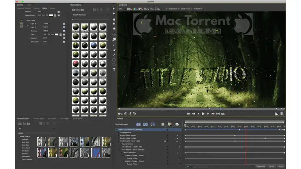The width and height of the screenshot is (301, 169).
Task: Expand the Transformations row under Scene
Action: tap(118, 132)
